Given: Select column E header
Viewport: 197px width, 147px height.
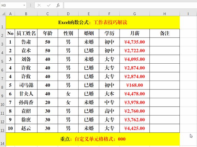Looking at the screenshot, I should (89, 14).
